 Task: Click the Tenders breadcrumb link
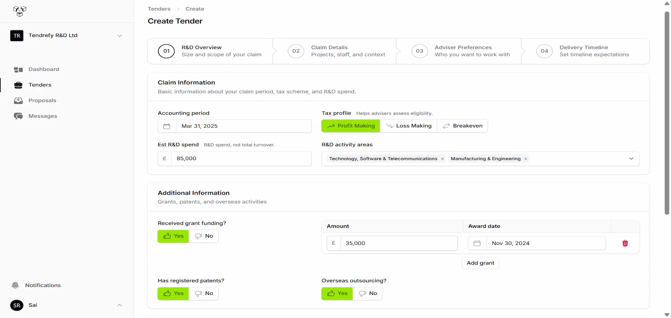(159, 9)
